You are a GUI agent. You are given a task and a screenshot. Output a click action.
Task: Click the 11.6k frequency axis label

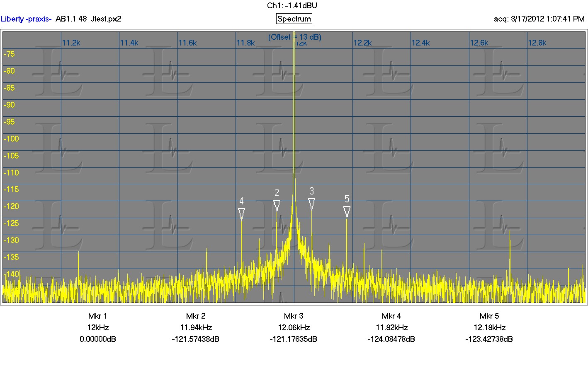pos(187,43)
